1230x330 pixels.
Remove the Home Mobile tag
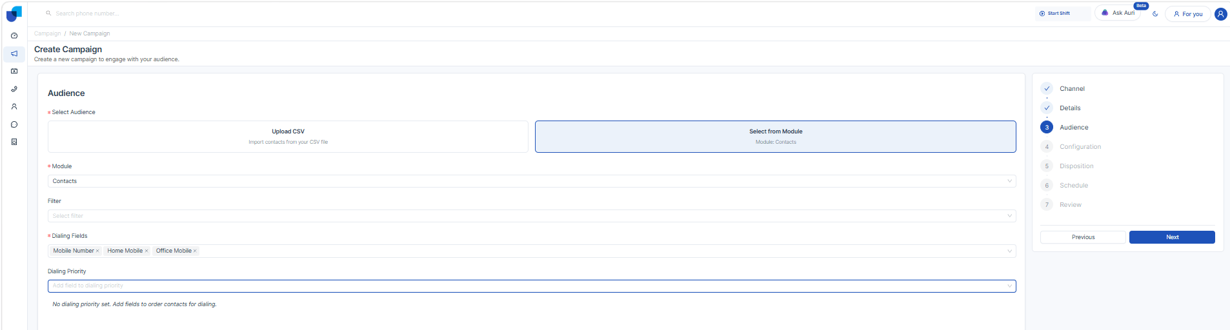pyautogui.click(x=146, y=251)
